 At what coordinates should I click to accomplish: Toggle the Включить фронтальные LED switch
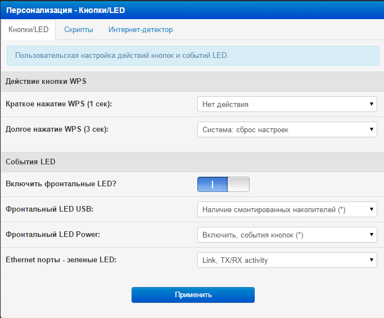click(x=223, y=185)
